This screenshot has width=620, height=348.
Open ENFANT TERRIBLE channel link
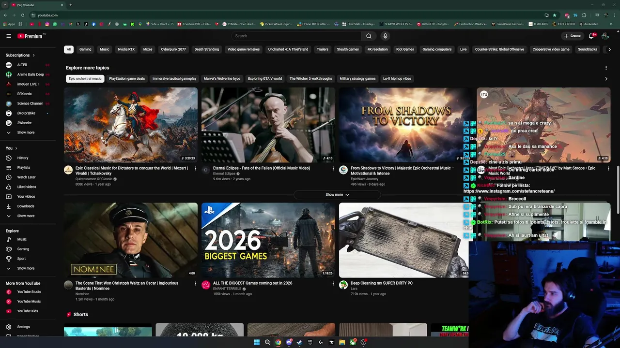tap(227, 289)
